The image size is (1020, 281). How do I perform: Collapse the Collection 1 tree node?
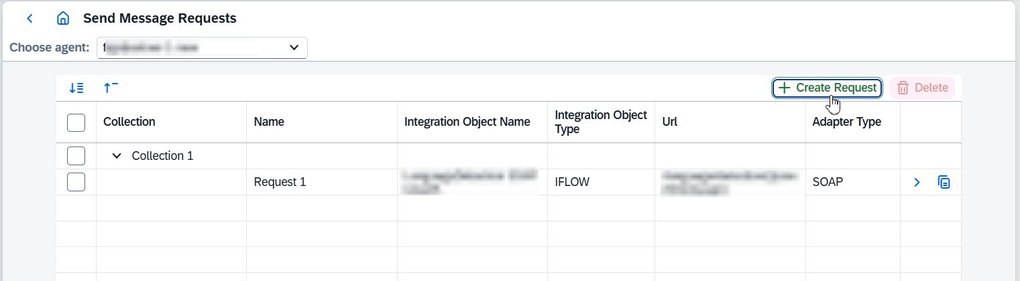coord(117,156)
